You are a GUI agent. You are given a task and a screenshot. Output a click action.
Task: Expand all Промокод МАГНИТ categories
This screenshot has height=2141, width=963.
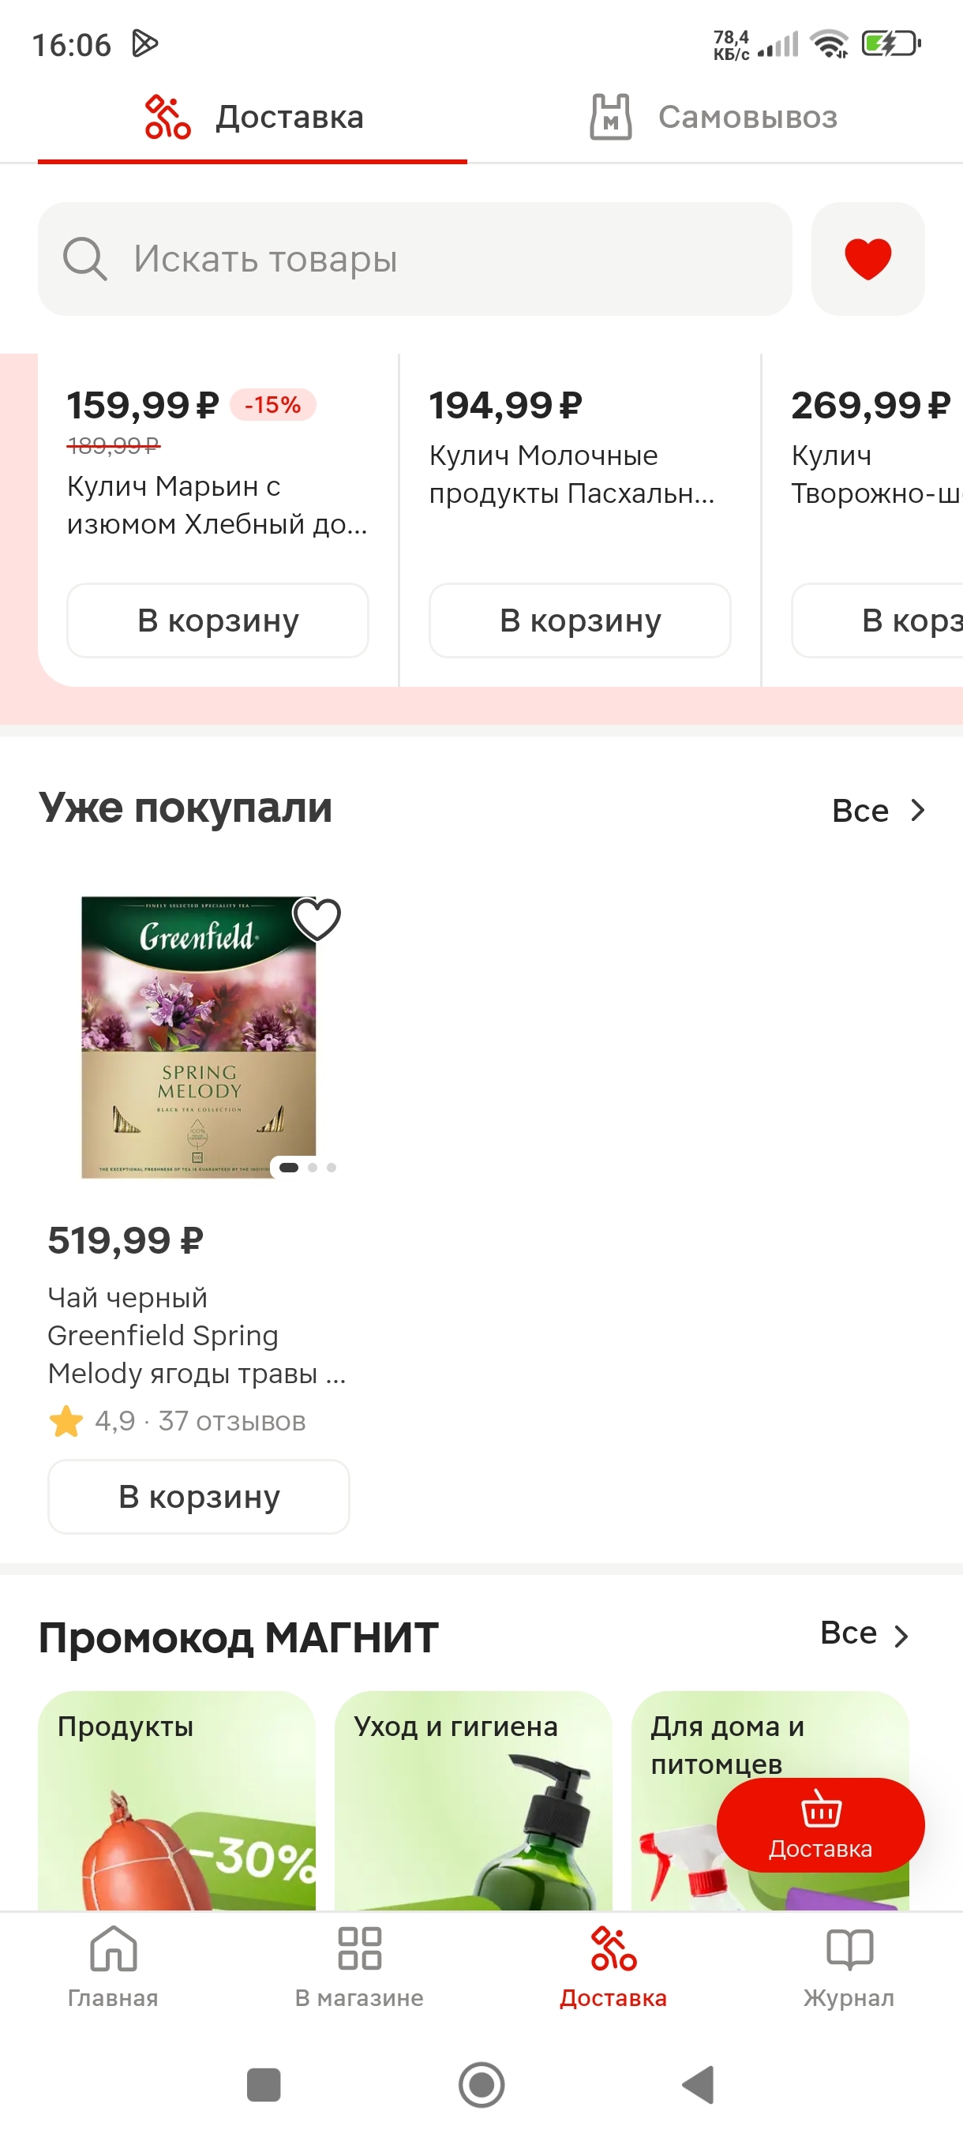click(865, 1634)
